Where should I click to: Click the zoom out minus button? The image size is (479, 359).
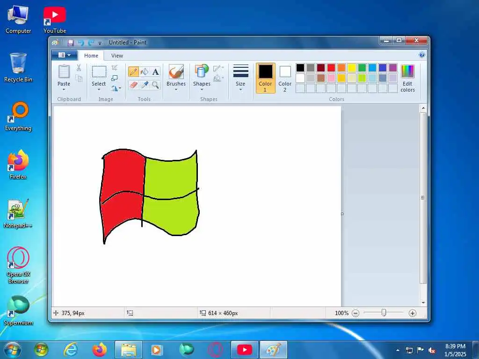pos(356,313)
